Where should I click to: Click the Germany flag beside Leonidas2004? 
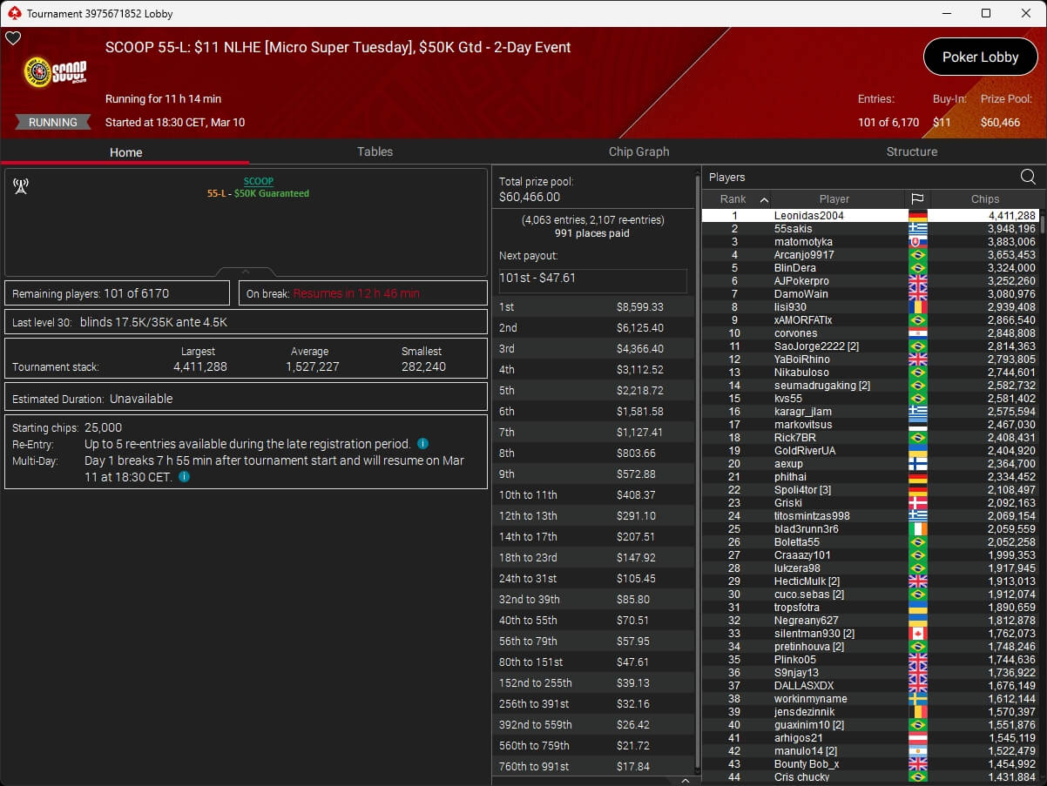tap(917, 216)
